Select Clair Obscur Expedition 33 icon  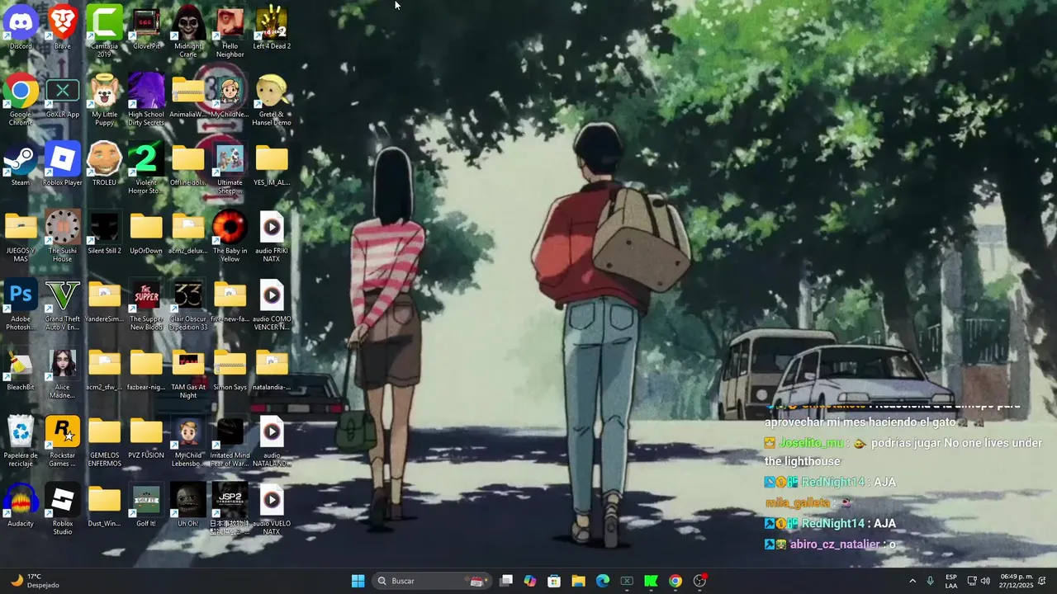188,304
